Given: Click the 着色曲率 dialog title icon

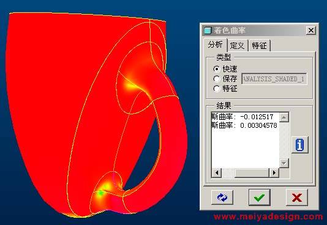Looking at the screenshot, I should [x=208, y=31].
